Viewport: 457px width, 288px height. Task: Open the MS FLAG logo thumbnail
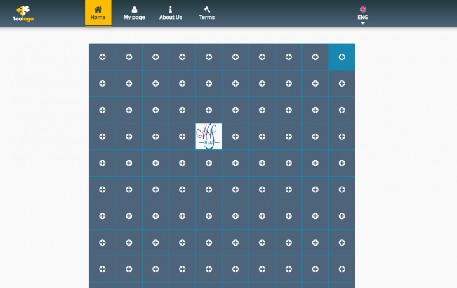coord(209,137)
